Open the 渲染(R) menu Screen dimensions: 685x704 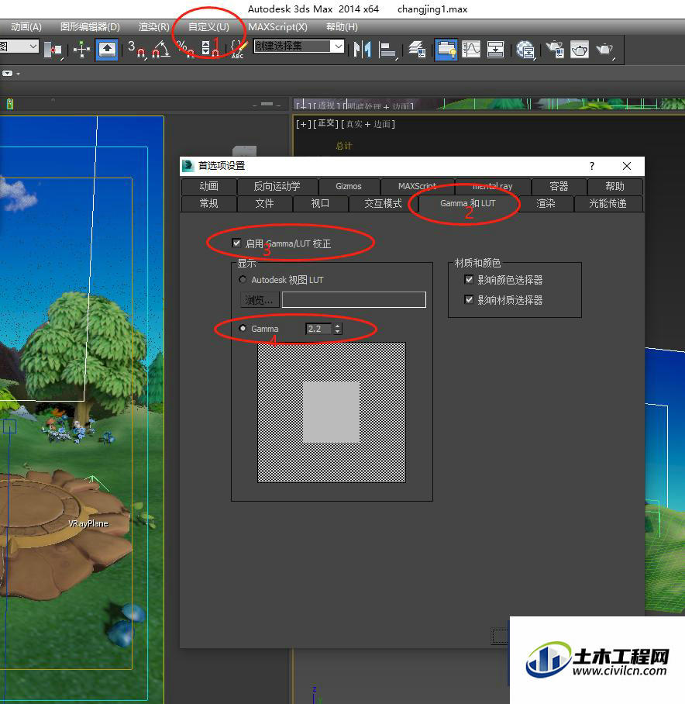pos(154,27)
